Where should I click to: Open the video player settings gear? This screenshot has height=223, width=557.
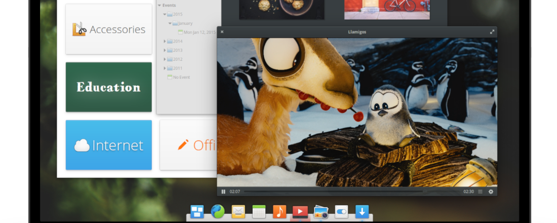tap(491, 192)
